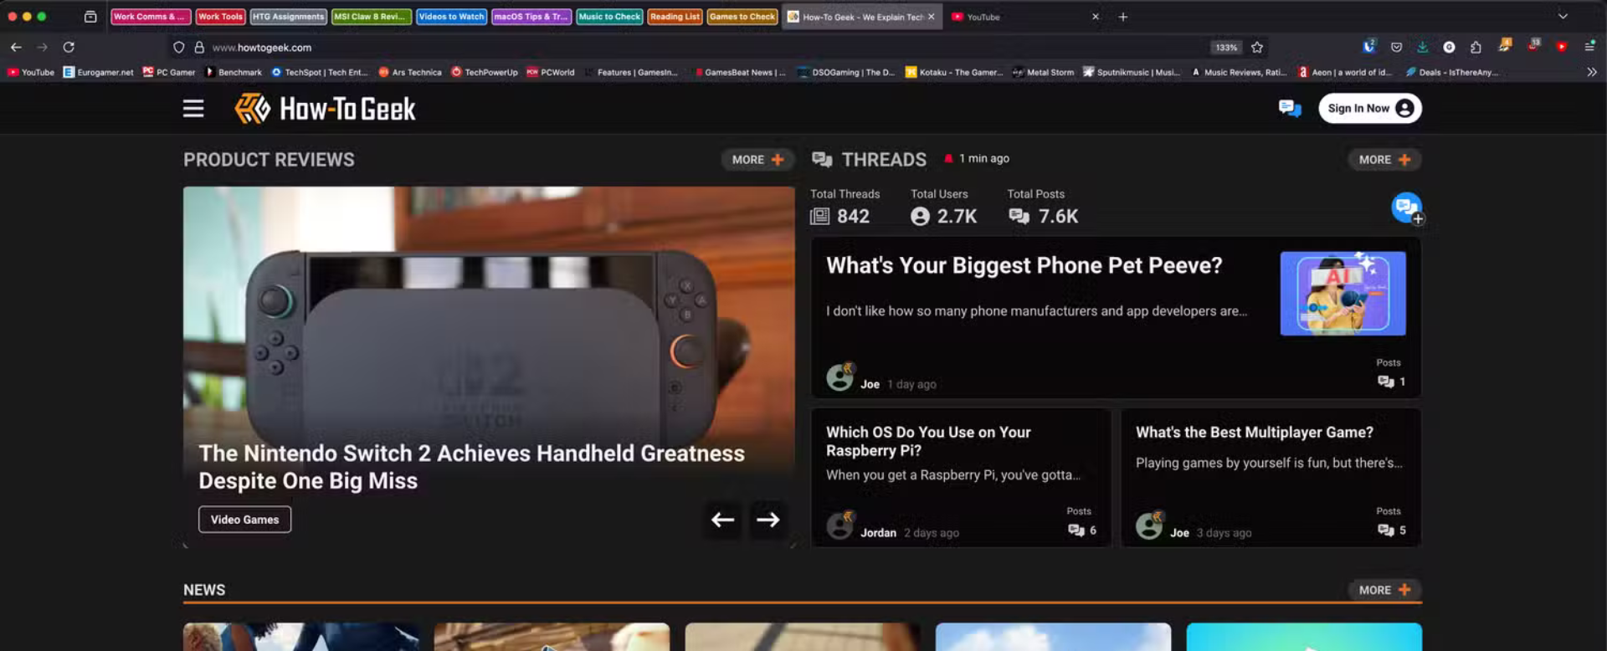Bookmark this page with the star

[x=1257, y=48]
